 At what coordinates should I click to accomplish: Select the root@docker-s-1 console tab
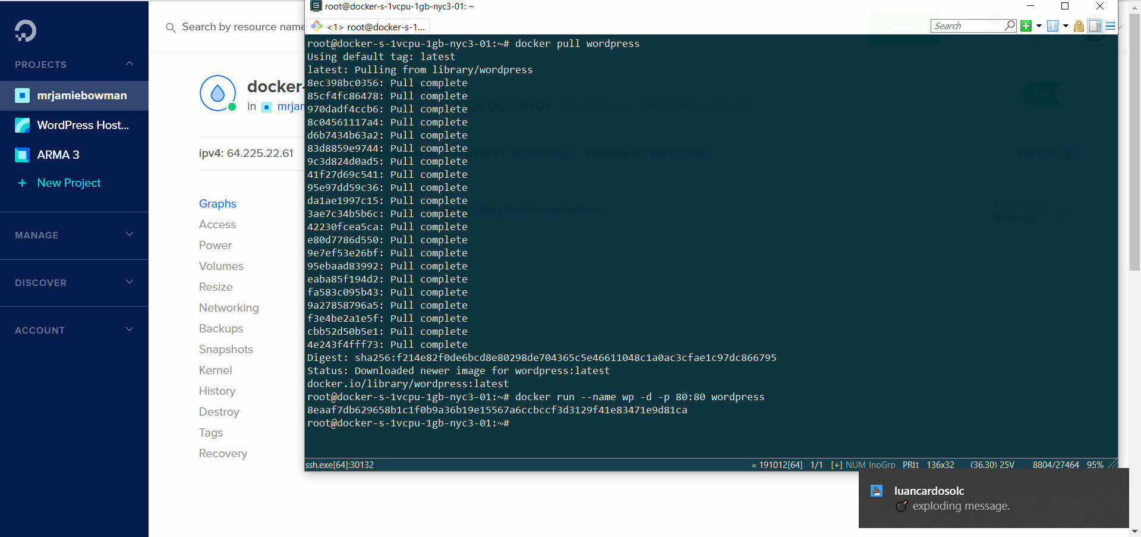(x=368, y=27)
